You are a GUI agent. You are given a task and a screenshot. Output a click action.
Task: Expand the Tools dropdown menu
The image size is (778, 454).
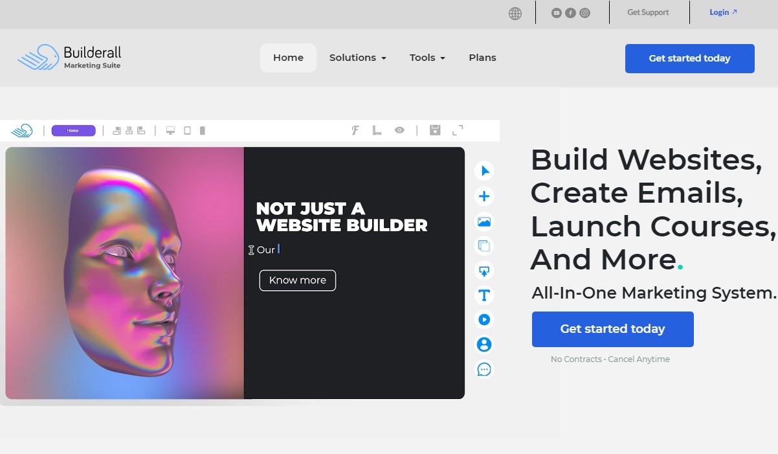coord(427,58)
